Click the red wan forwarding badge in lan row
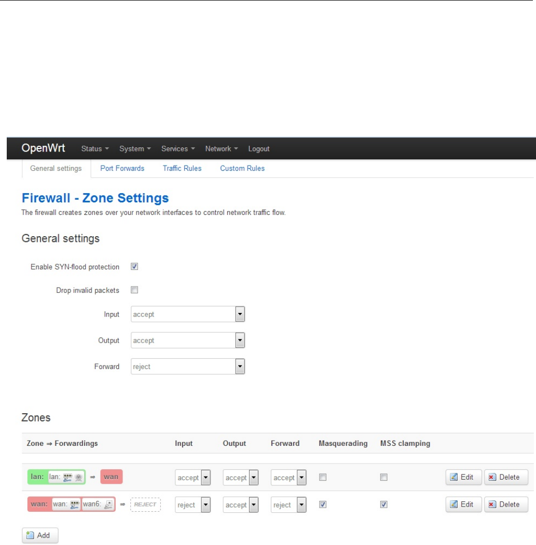The image size is (536, 545). click(111, 476)
